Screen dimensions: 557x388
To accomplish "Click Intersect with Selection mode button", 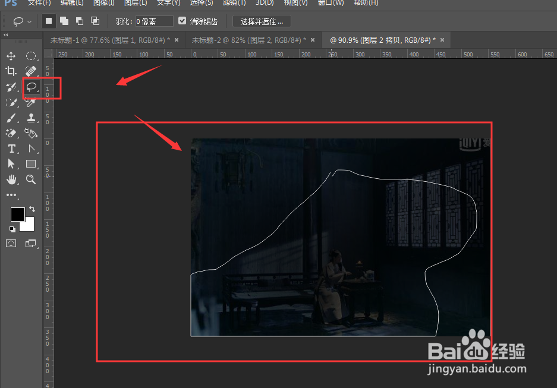I will [x=95, y=21].
